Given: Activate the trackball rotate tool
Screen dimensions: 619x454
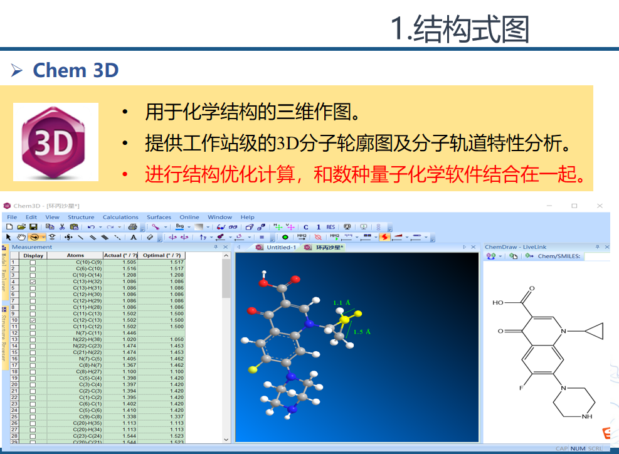Looking at the screenshot, I should pos(34,238).
